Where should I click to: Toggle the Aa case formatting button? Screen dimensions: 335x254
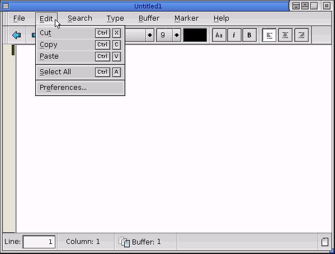219,35
